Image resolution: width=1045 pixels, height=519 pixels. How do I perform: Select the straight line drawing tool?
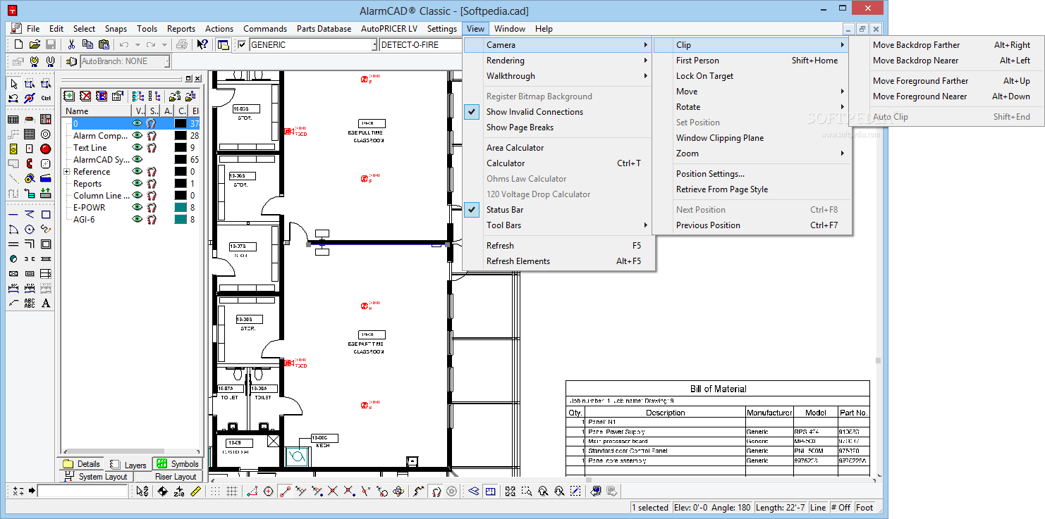(13, 214)
